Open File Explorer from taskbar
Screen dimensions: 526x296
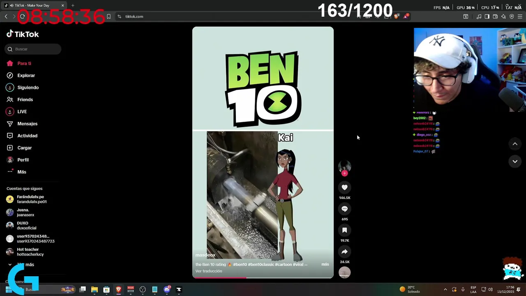coord(94,289)
